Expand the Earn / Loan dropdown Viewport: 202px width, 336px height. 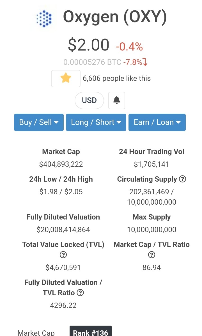tap(157, 122)
